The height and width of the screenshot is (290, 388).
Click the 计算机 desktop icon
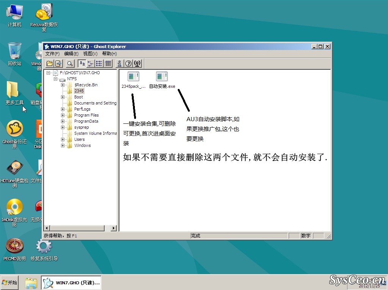(x=15, y=15)
